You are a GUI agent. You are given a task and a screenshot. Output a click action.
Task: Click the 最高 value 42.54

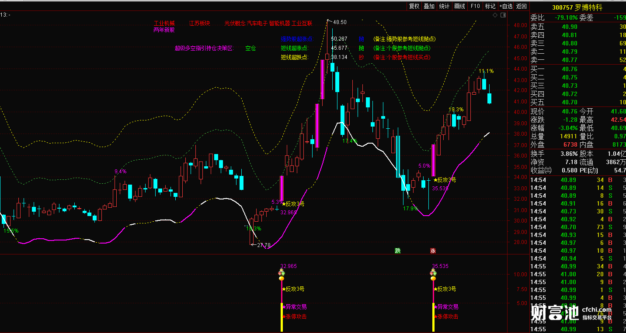(618, 120)
